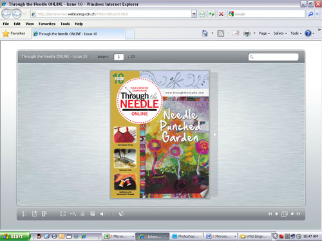Open the Edit menu
Image resolution: width=322 pixels, height=241 pixels.
pos(17,24)
